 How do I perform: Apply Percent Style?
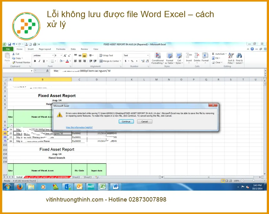pyautogui.click(x=132, y=61)
